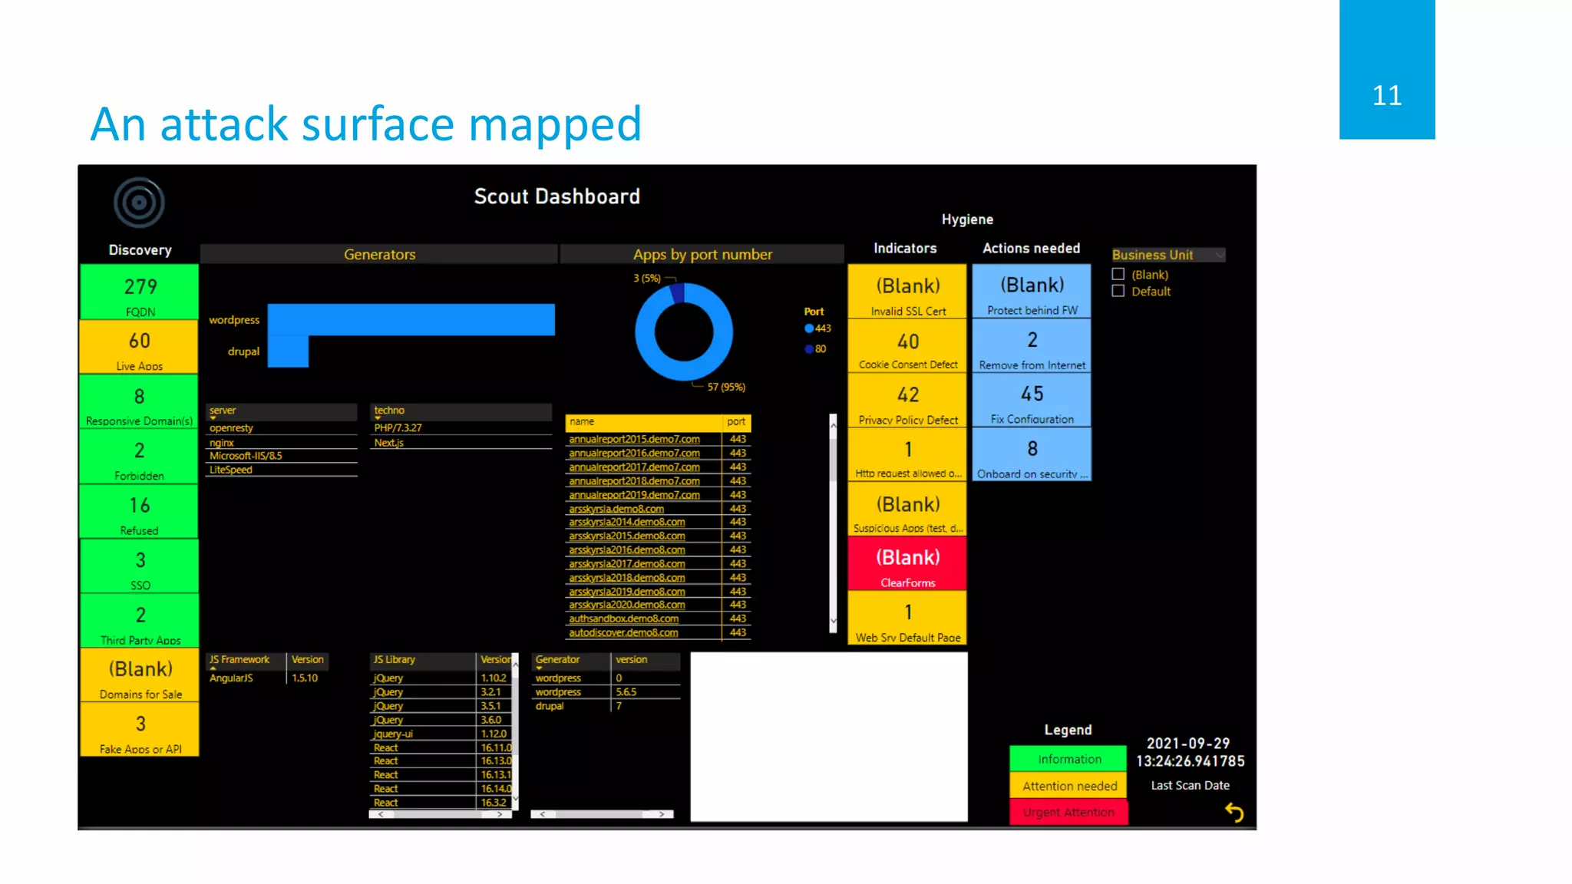Click the left scroll arrow under the Generator table

pyautogui.click(x=543, y=814)
